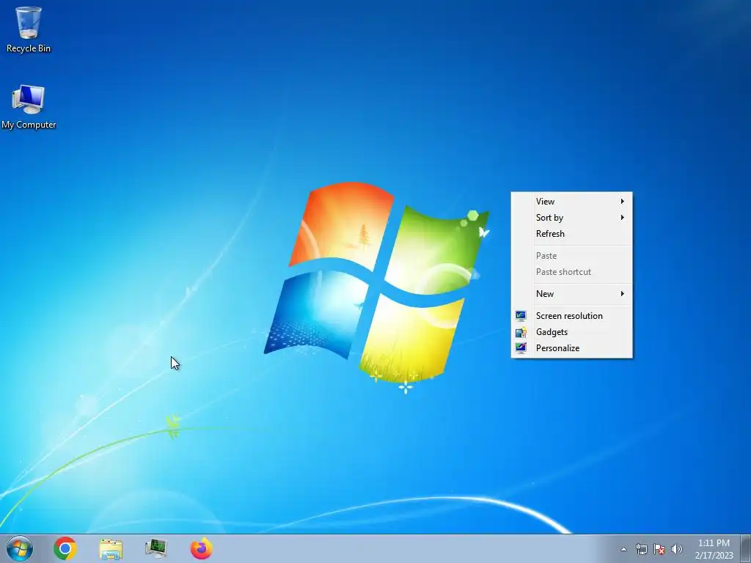This screenshot has height=563, width=751.
Task: Choose Refresh from the context menu
Action: click(572, 234)
